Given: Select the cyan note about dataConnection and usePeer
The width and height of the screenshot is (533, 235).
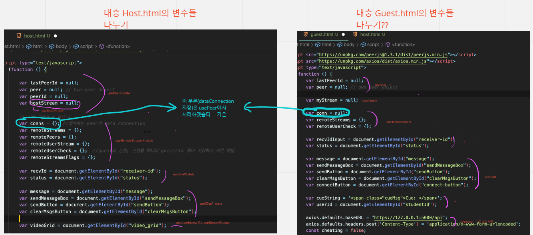Looking at the screenshot, I should coord(208,108).
